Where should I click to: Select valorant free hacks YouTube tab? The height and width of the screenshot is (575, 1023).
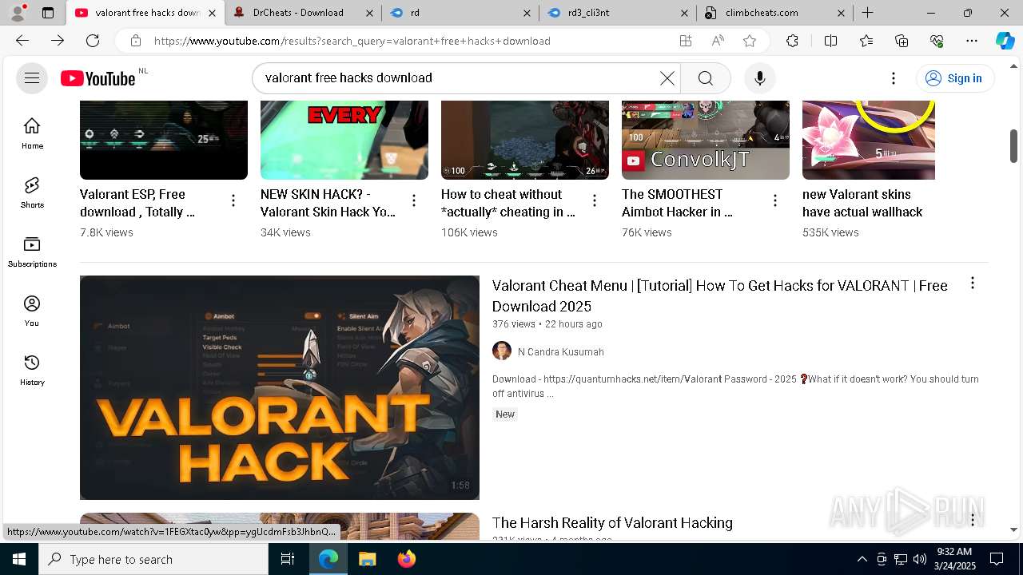point(144,13)
